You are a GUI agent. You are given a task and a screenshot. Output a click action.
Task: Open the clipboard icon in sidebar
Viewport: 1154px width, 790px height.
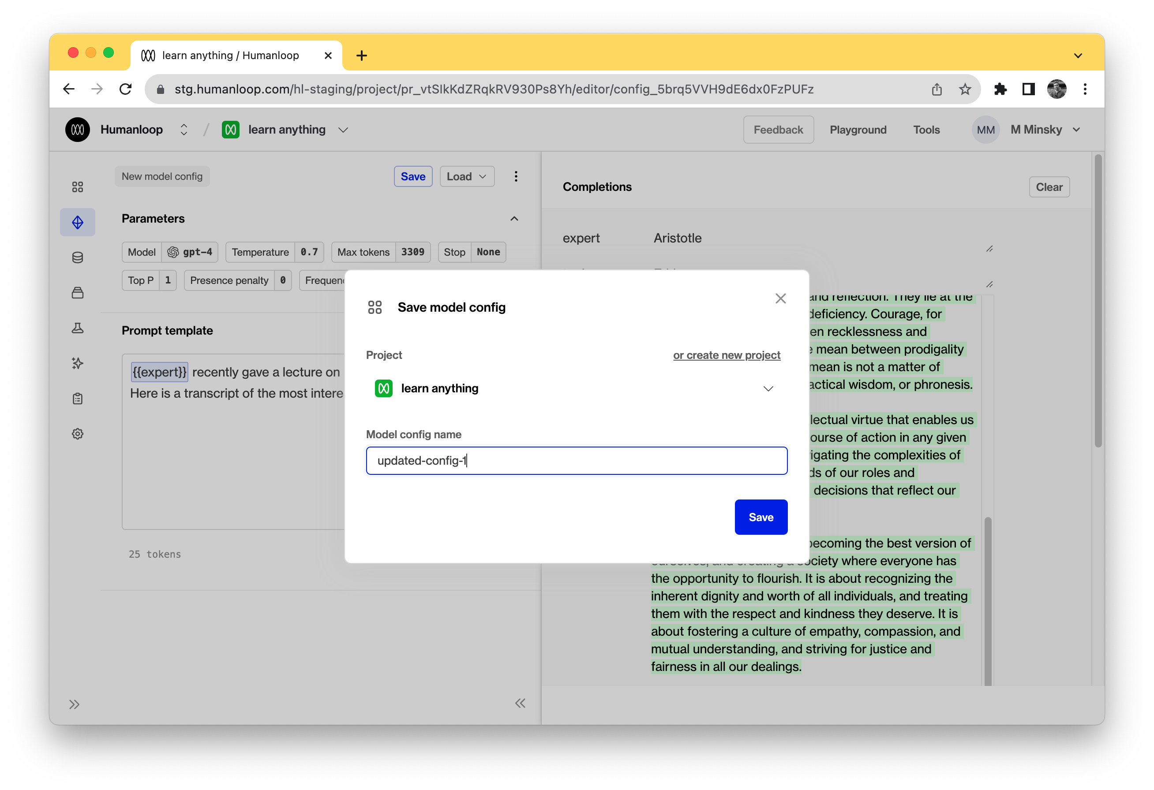click(x=78, y=399)
